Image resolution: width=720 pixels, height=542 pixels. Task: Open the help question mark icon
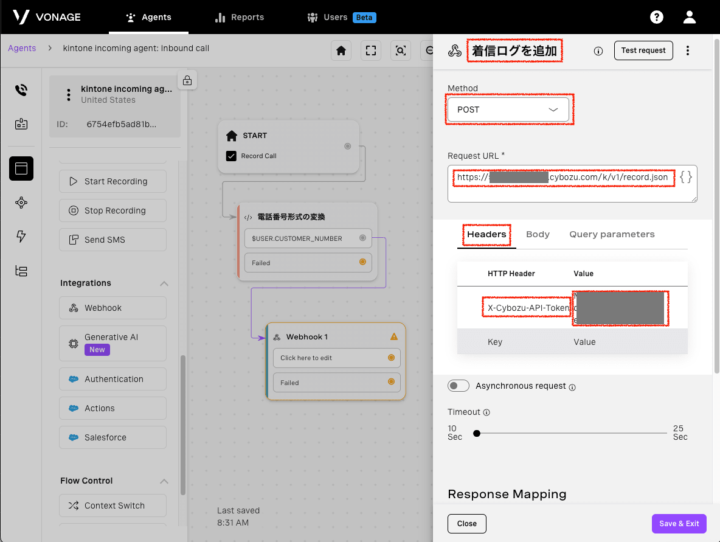(656, 17)
